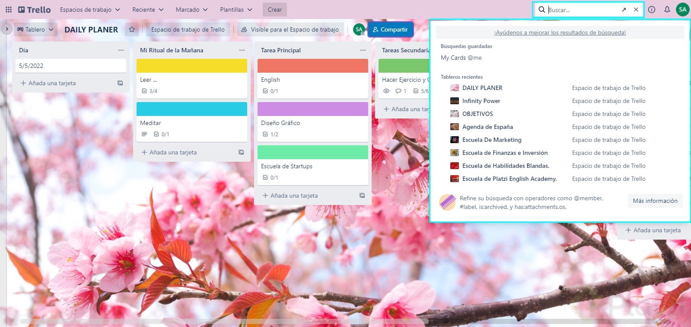Image resolution: width=691 pixels, height=327 pixels.
Task: Clear search with the X icon
Action: tap(636, 10)
